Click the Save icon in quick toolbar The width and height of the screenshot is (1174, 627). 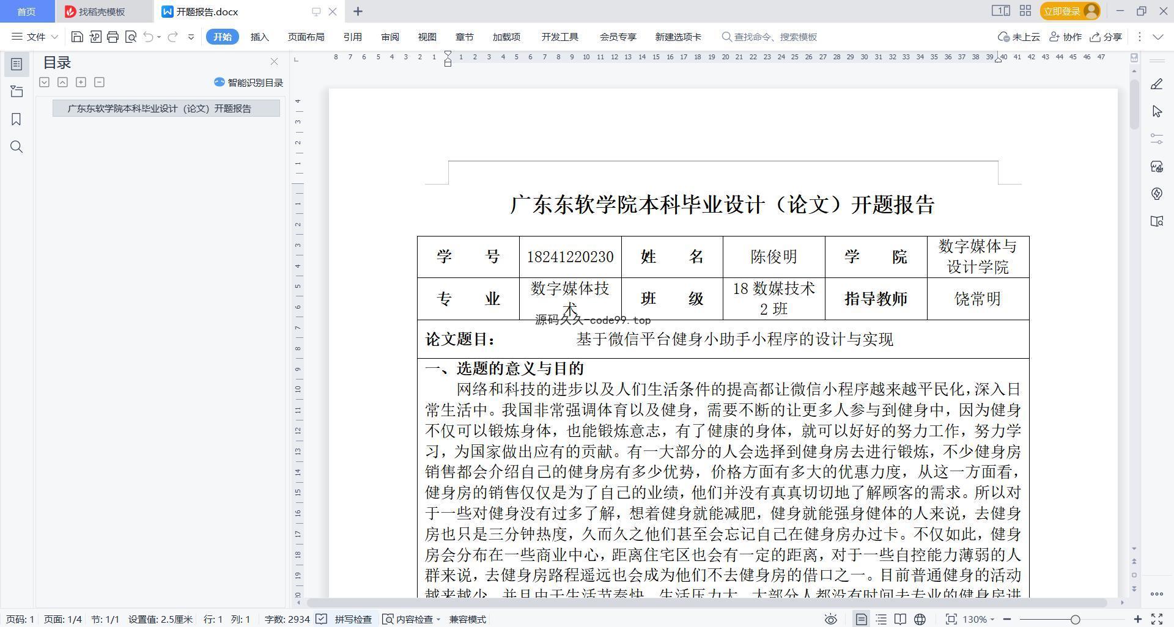[x=77, y=37]
